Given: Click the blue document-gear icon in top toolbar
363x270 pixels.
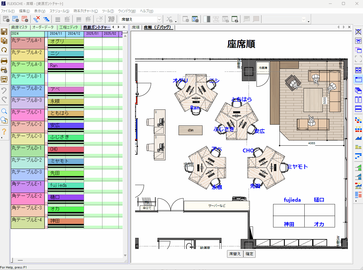Looking at the screenshot, I should pyautogui.click(x=16, y=19).
